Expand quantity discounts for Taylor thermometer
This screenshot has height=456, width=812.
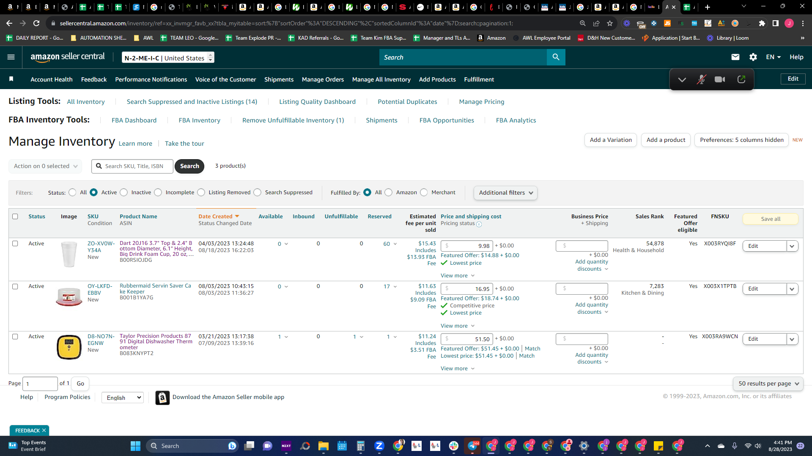pos(592,358)
